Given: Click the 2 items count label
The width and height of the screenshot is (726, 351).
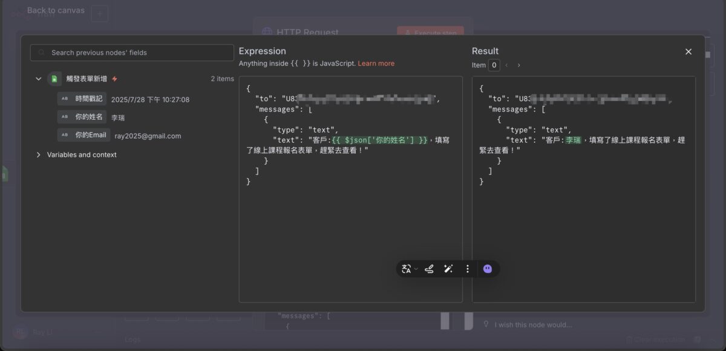Looking at the screenshot, I should (222, 79).
